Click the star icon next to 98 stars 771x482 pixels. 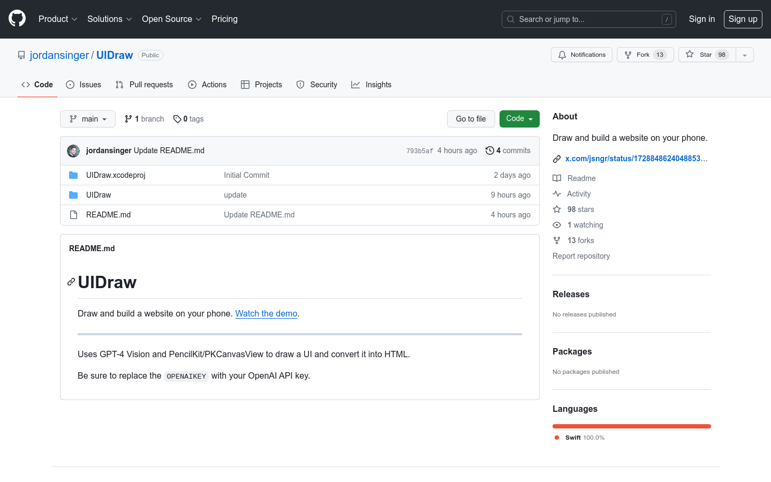click(x=557, y=209)
